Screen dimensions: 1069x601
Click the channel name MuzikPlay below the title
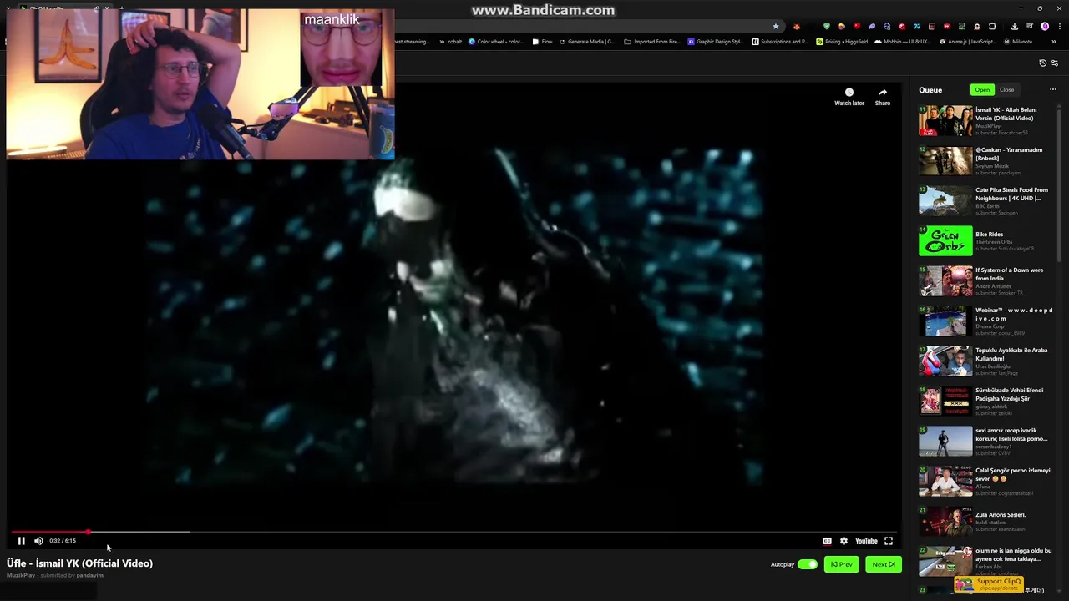[21, 575]
